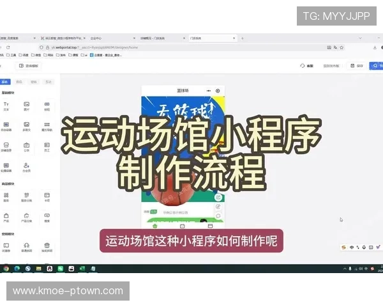
Task: Open WeChat from the taskbar
Action: 61,269
